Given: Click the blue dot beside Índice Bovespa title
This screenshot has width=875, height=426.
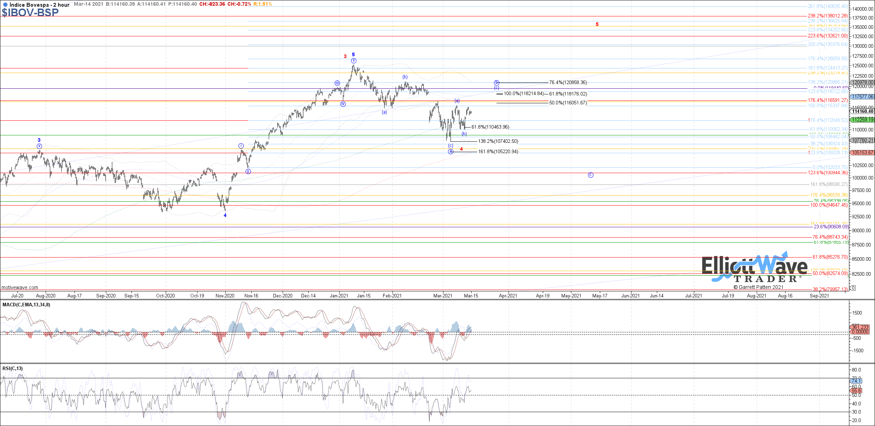Looking at the screenshot, I should coord(5,5).
